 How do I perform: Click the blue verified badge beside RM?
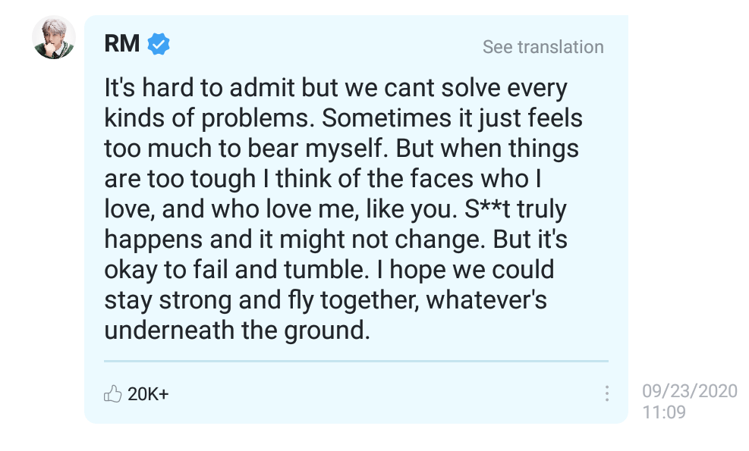click(x=159, y=44)
